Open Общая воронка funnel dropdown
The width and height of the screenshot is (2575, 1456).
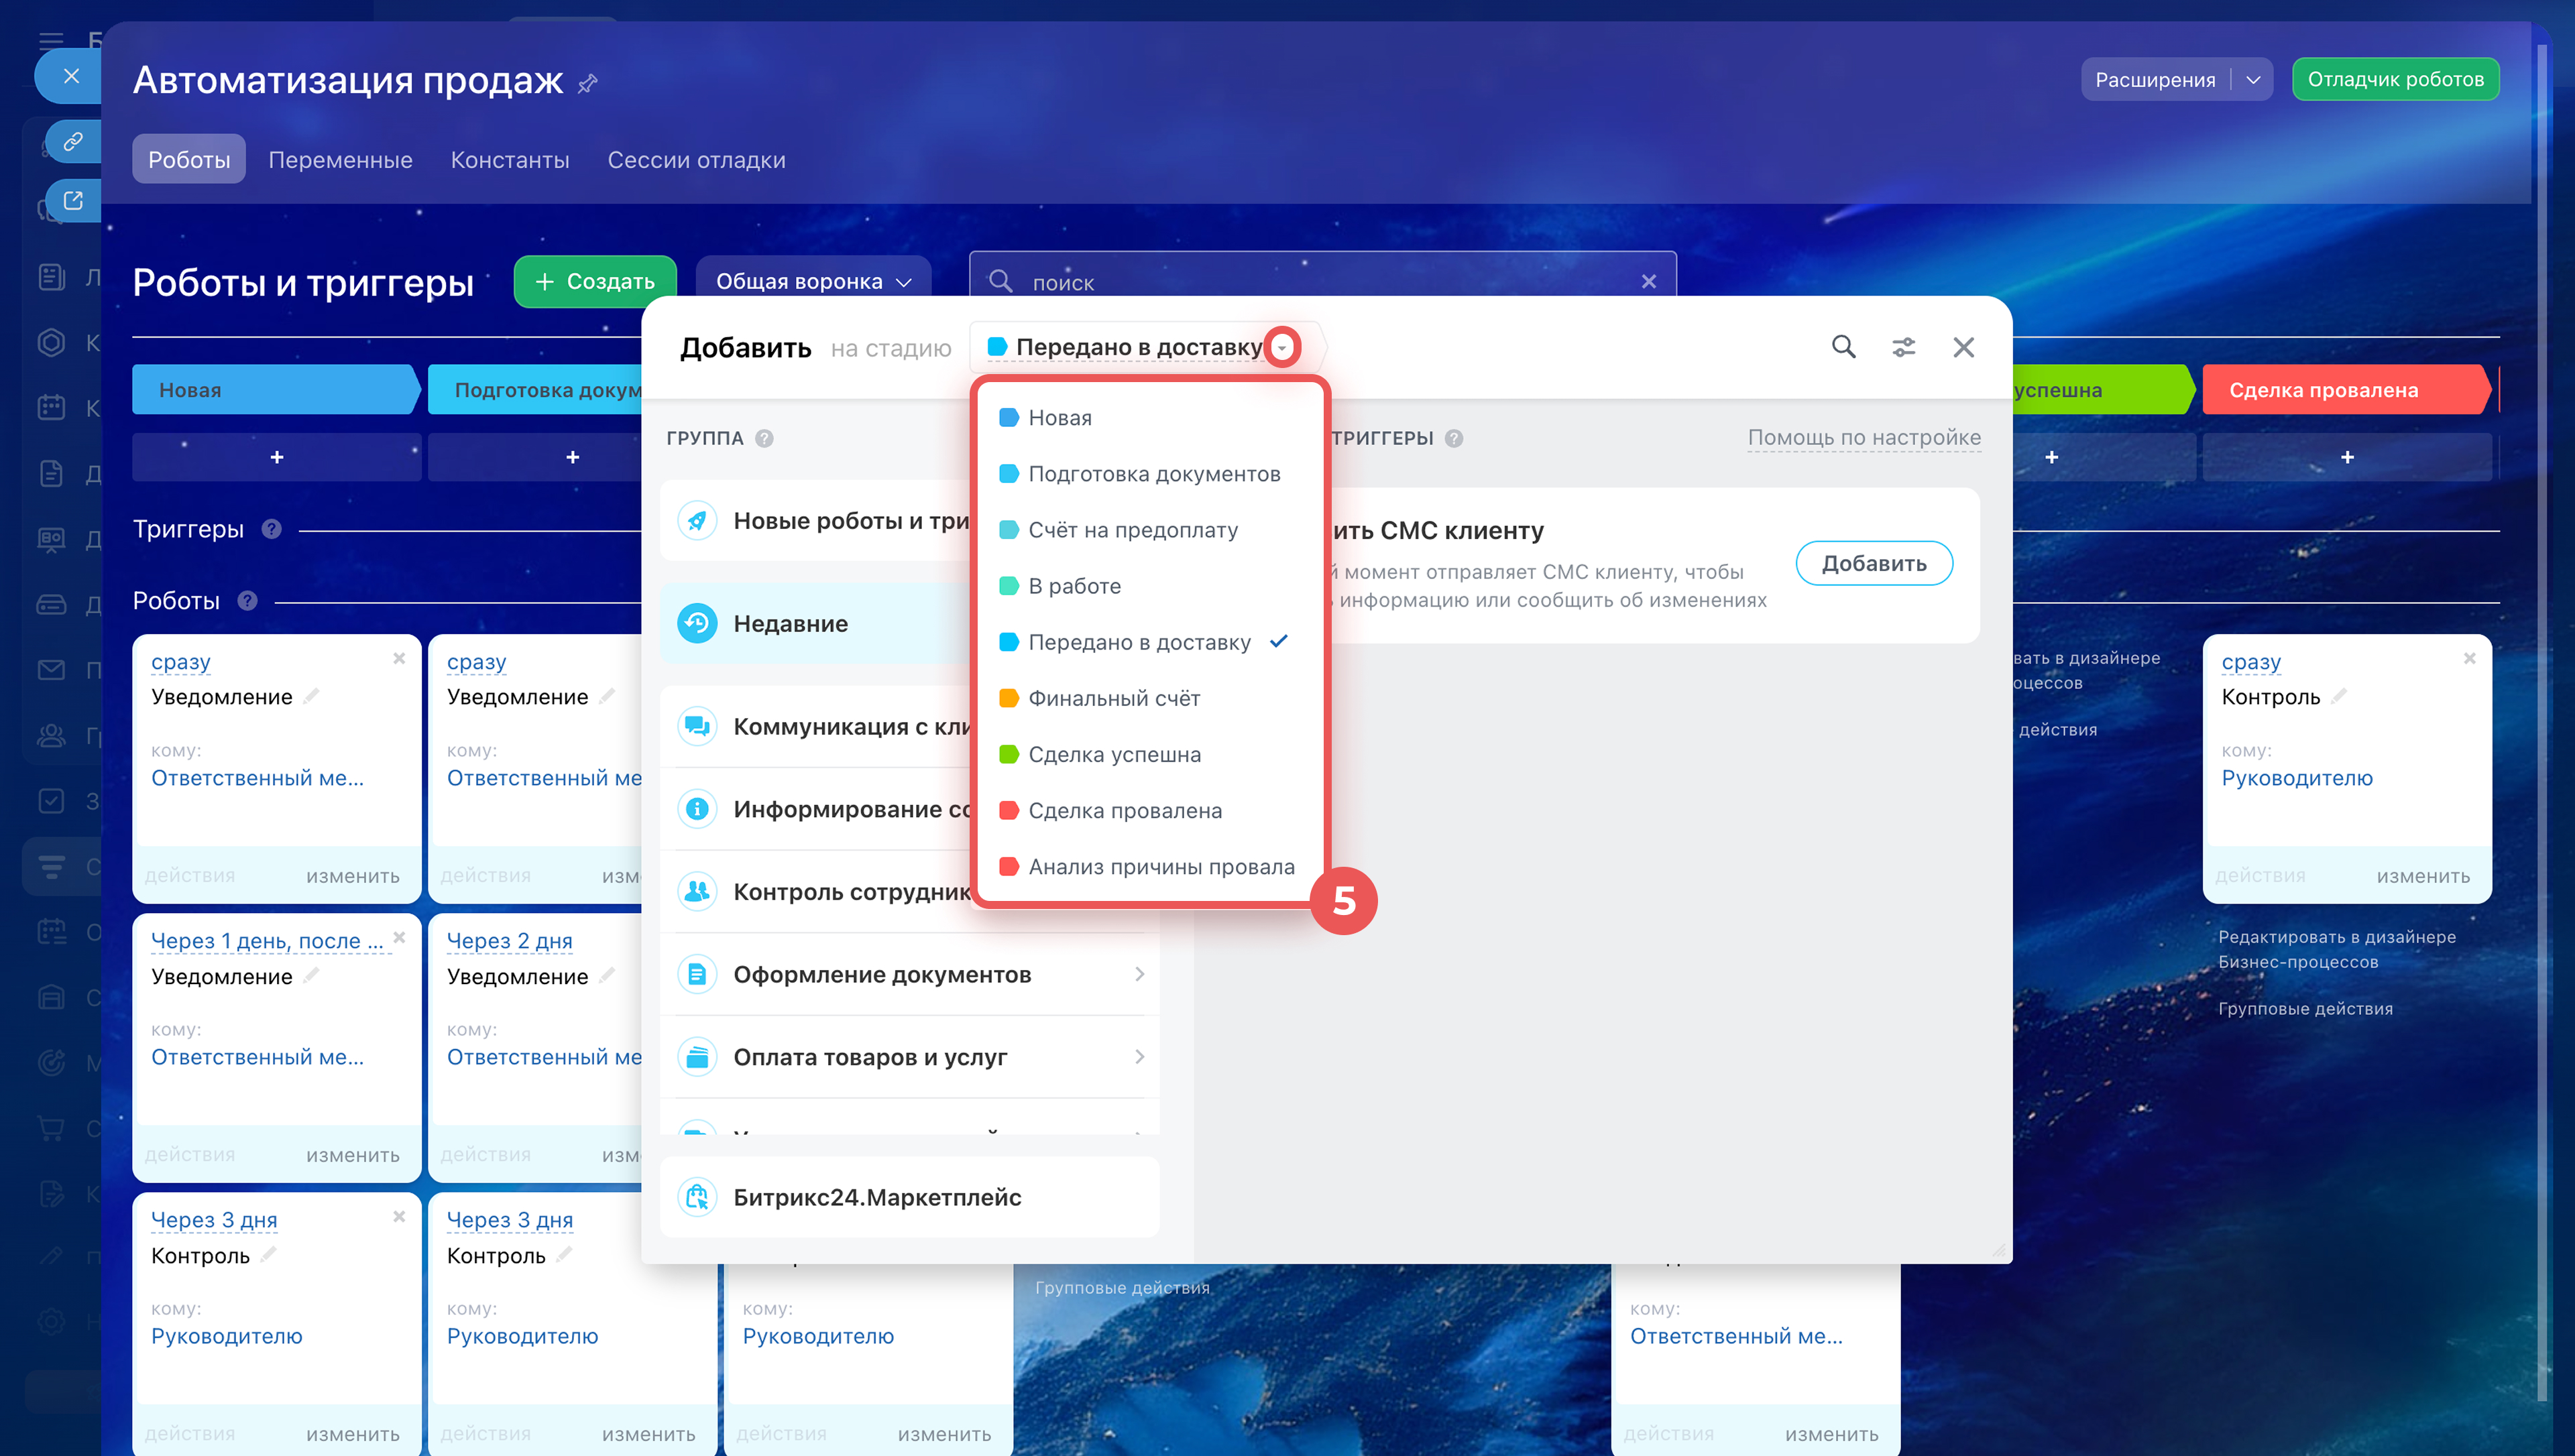[813, 282]
